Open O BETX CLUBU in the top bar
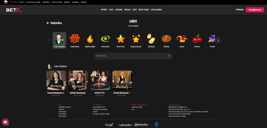267x128 pixels. pos(57,2)
